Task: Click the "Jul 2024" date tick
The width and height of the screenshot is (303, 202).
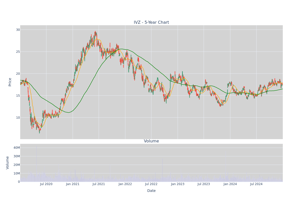Action: tap(256, 184)
